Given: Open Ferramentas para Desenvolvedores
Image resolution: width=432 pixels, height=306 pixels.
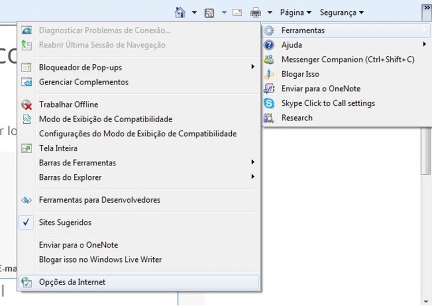Looking at the screenshot, I should 99,200.
